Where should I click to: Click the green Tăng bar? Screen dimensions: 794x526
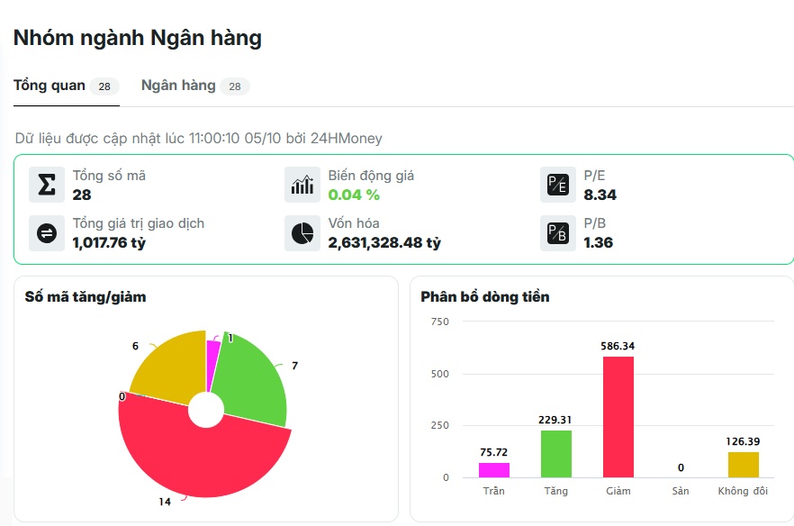pyautogui.click(x=556, y=454)
